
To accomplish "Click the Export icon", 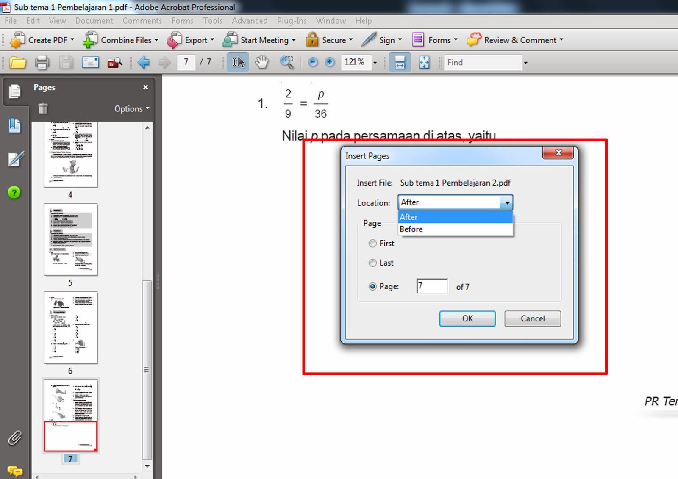I will (x=174, y=40).
